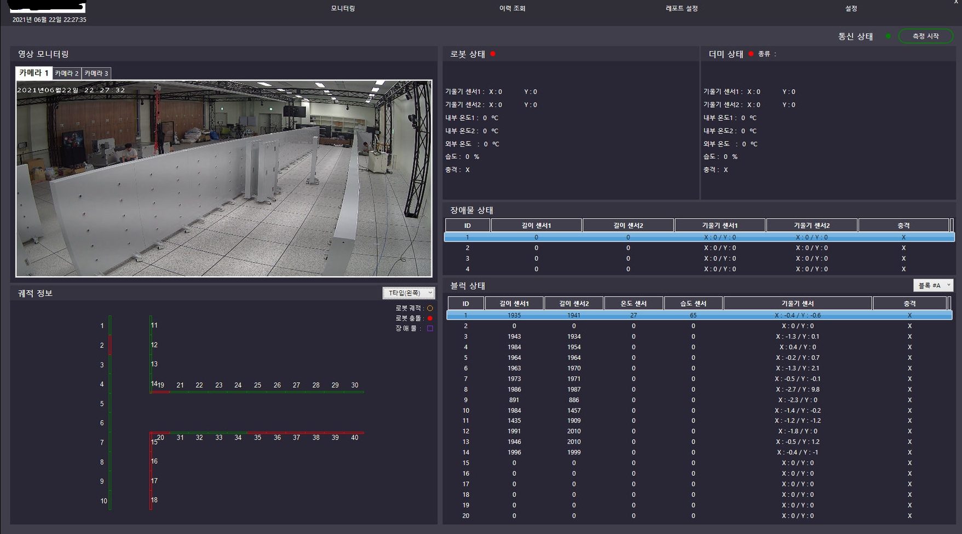Select obstacle row ID 1
The image size is (962, 534).
click(x=699, y=237)
